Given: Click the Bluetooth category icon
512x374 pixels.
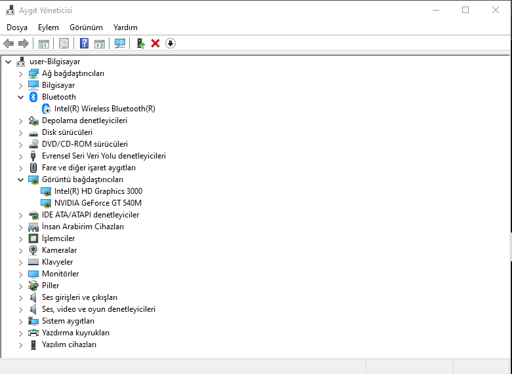Looking at the screenshot, I should click(x=33, y=97).
